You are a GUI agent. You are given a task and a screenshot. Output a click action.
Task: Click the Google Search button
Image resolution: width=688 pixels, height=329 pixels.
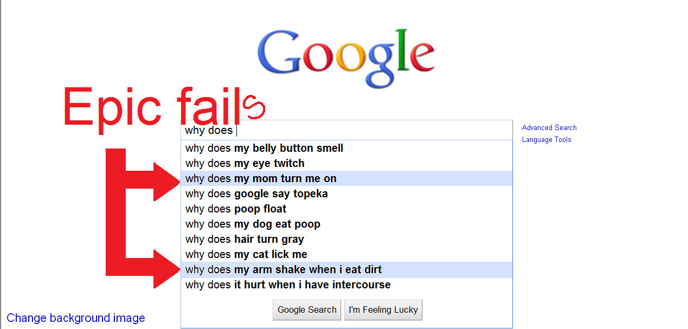click(x=307, y=310)
